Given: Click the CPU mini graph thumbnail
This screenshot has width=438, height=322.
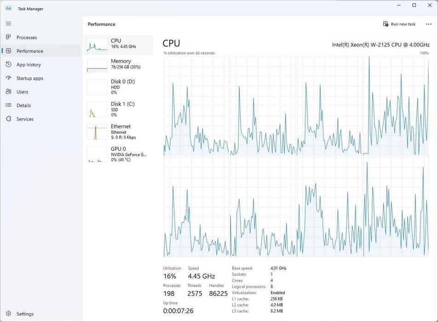Looking at the screenshot, I should click(x=97, y=45).
